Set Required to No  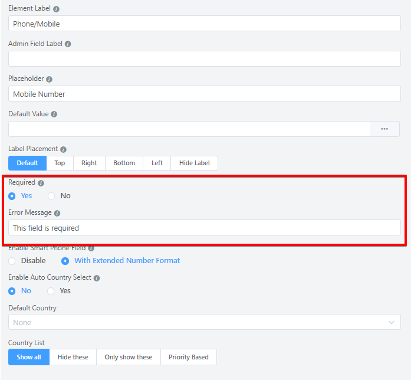pyautogui.click(x=51, y=196)
